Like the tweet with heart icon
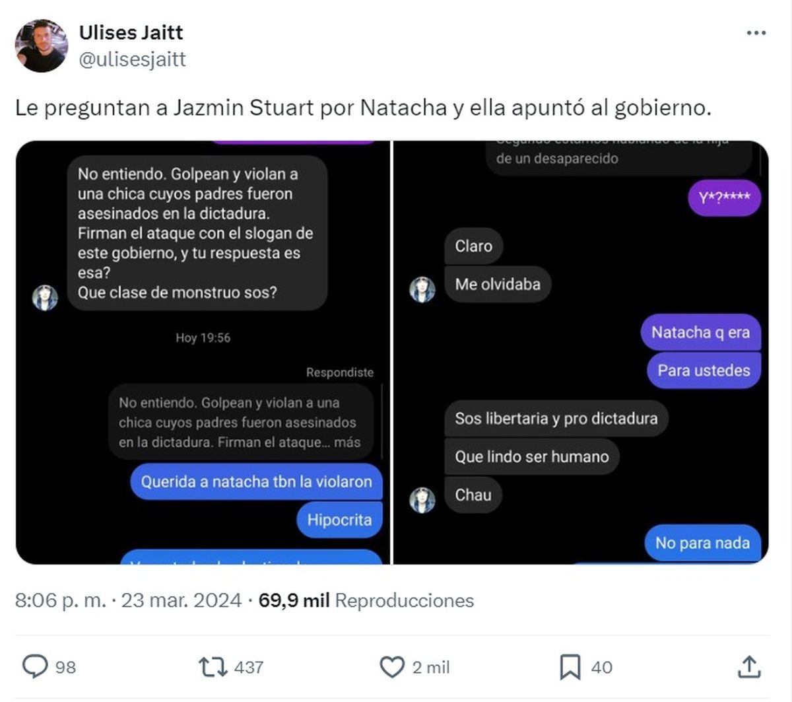Screen dimensions: 792x702 392,667
